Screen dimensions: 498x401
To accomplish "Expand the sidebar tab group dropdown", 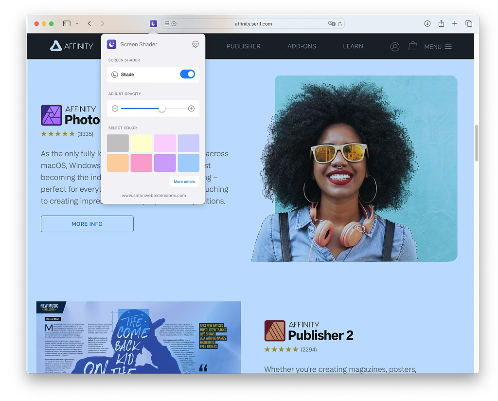I will click(77, 23).
